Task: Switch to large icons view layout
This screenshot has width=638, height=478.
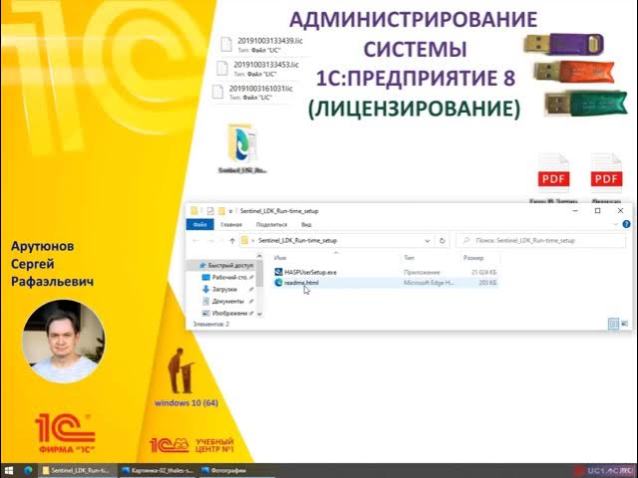Action: [625, 324]
